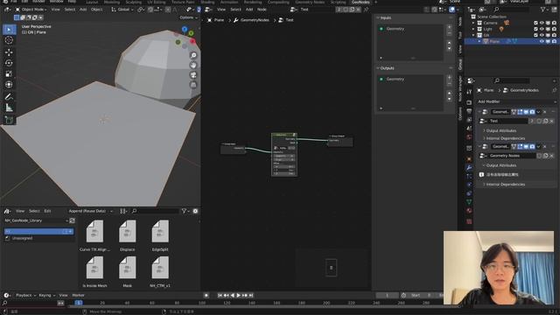Click the current frame marker on timeline

click(79, 303)
